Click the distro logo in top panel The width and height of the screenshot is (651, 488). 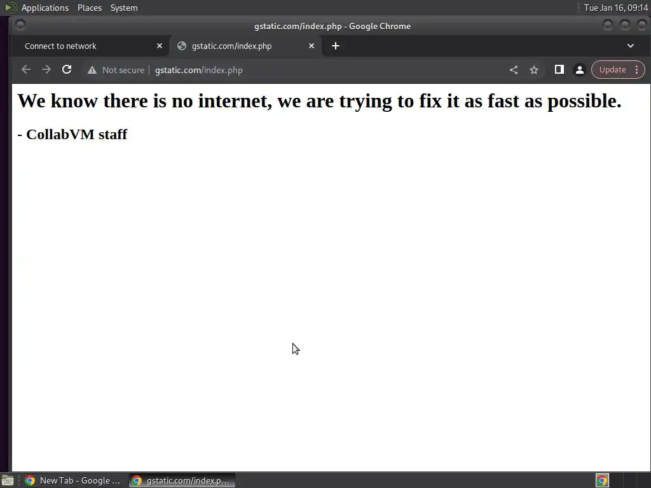10,8
